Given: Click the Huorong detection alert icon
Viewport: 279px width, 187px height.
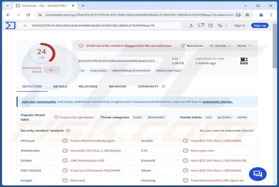Looking at the screenshot, I should (185, 180).
